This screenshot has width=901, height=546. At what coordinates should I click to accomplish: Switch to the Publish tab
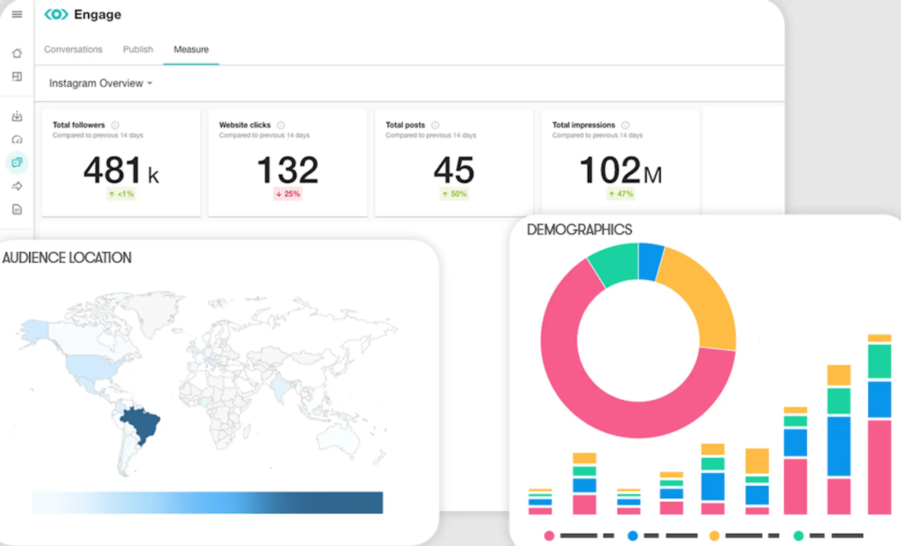[x=138, y=49]
